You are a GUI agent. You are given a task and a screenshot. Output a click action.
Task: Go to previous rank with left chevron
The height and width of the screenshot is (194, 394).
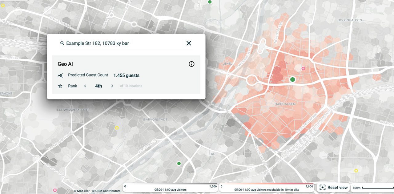(85, 86)
